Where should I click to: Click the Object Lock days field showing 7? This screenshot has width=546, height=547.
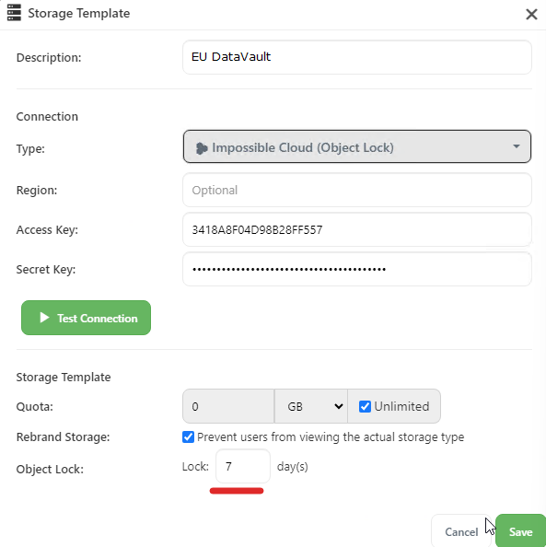pyautogui.click(x=243, y=466)
